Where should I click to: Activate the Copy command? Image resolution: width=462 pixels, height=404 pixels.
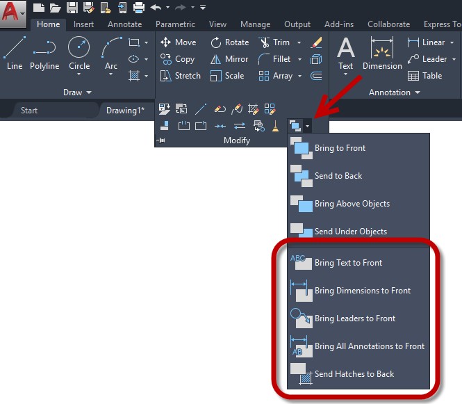click(x=177, y=59)
